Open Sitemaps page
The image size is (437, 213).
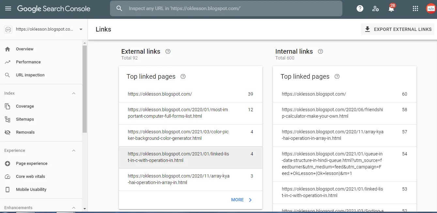(x=41, y=119)
